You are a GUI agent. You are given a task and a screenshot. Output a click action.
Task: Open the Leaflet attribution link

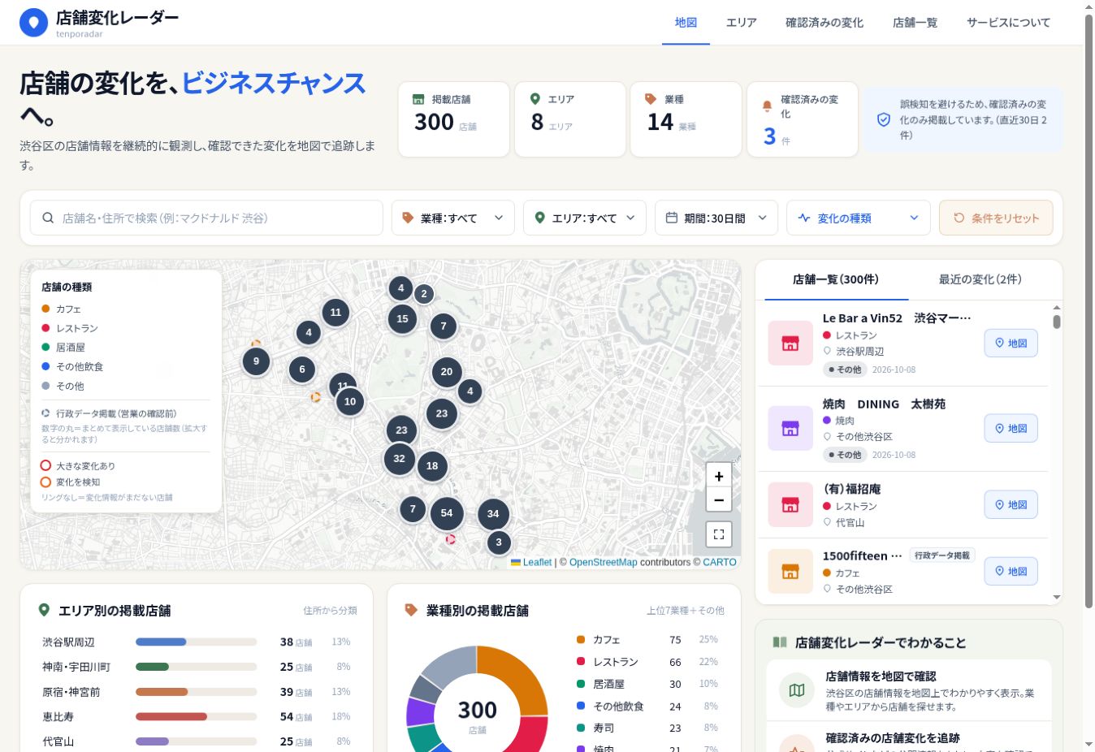pos(537,562)
